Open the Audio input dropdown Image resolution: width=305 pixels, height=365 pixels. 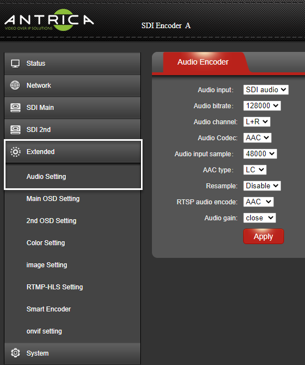[x=266, y=89]
